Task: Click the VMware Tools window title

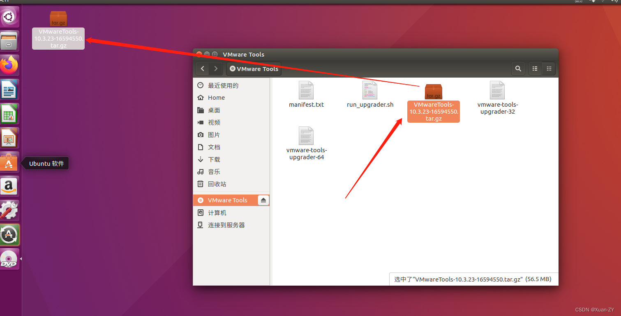Action: pyautogui.click(x=243, y=54)
